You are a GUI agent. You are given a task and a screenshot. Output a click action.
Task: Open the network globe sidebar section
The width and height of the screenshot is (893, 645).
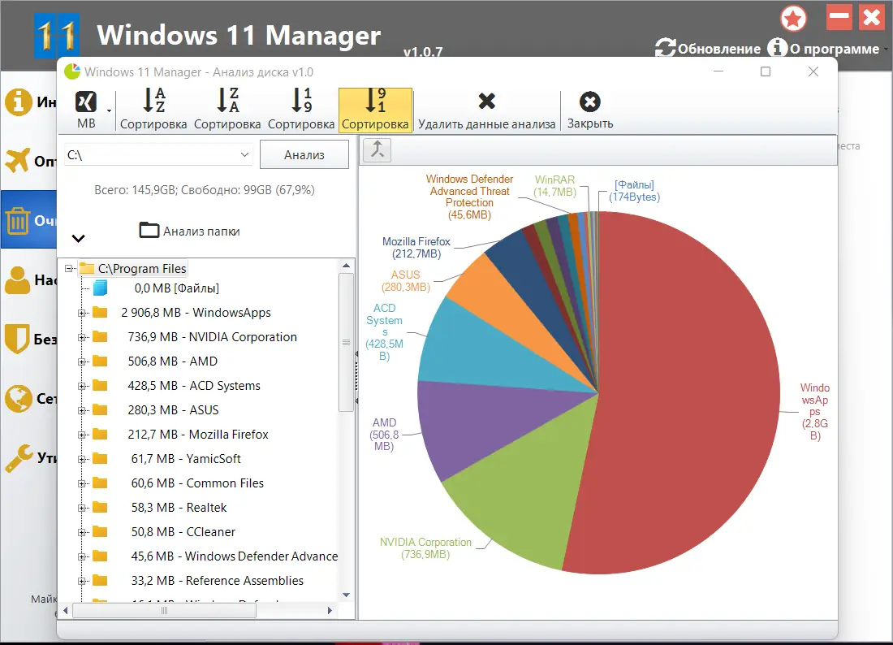(x=28, y=398)
